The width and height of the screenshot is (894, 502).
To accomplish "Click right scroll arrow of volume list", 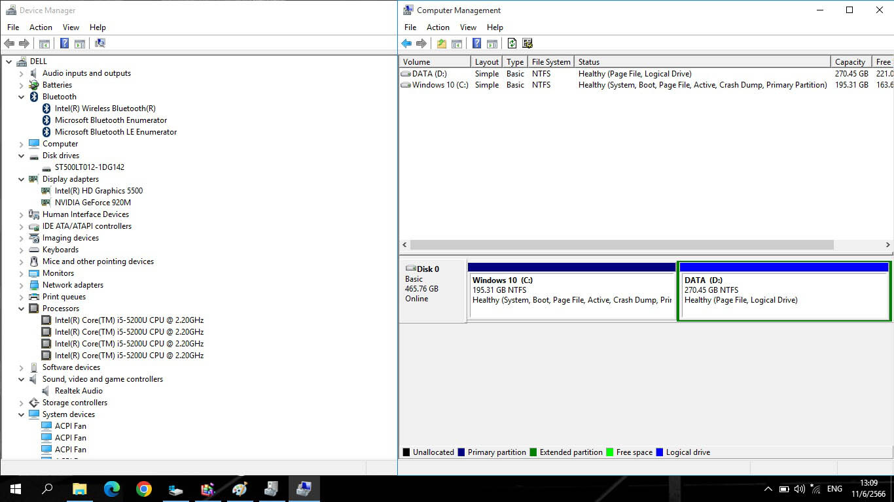I will (888, 244).
